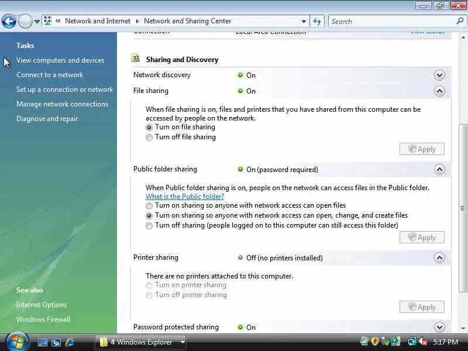Select sharing to open, change, and create files

149,215
